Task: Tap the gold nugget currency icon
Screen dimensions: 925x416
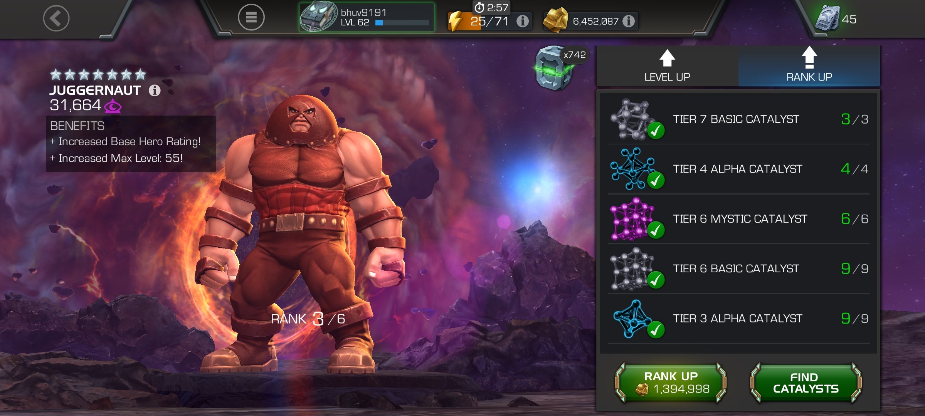Action: click(555, 20)
